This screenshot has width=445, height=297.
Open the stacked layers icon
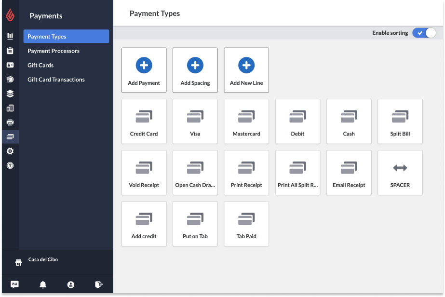click(x=10, y=94)
